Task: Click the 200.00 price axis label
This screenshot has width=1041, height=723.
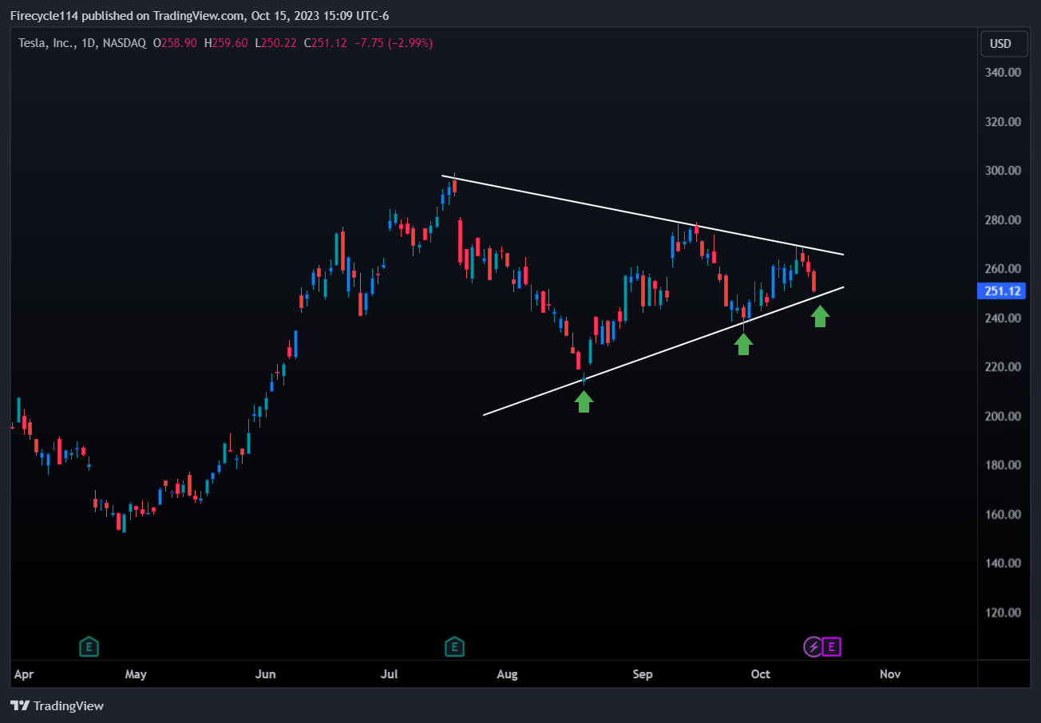Action: tap(1003, 417)
